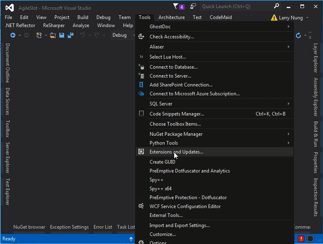Switch to the Exception Settings tab

(69, 227)
